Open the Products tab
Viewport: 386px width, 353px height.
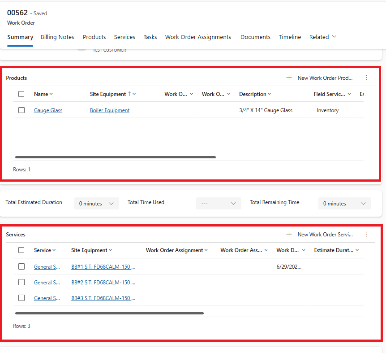coord(94,37)
